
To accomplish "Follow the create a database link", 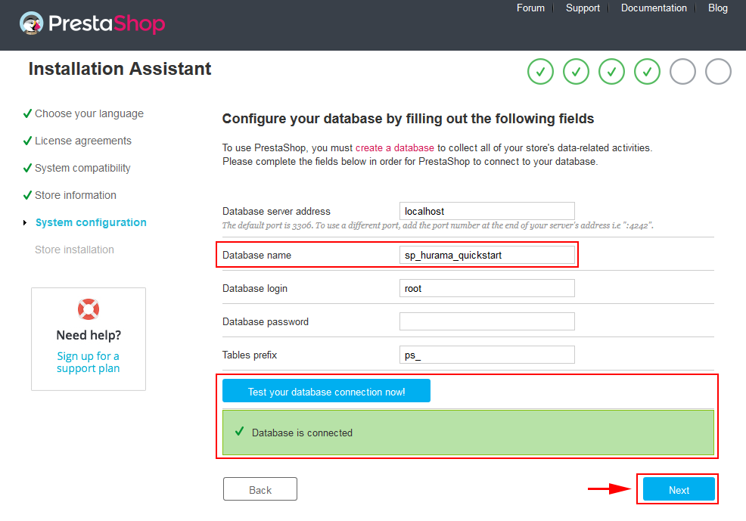I will coord(394,148).
